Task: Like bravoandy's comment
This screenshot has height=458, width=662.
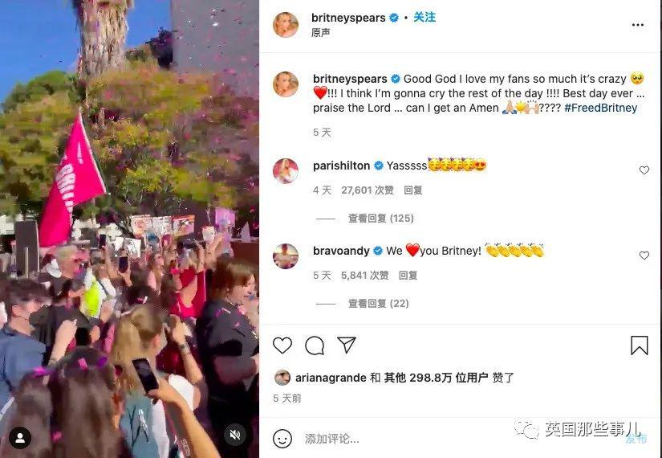Action: pos(644,256)
